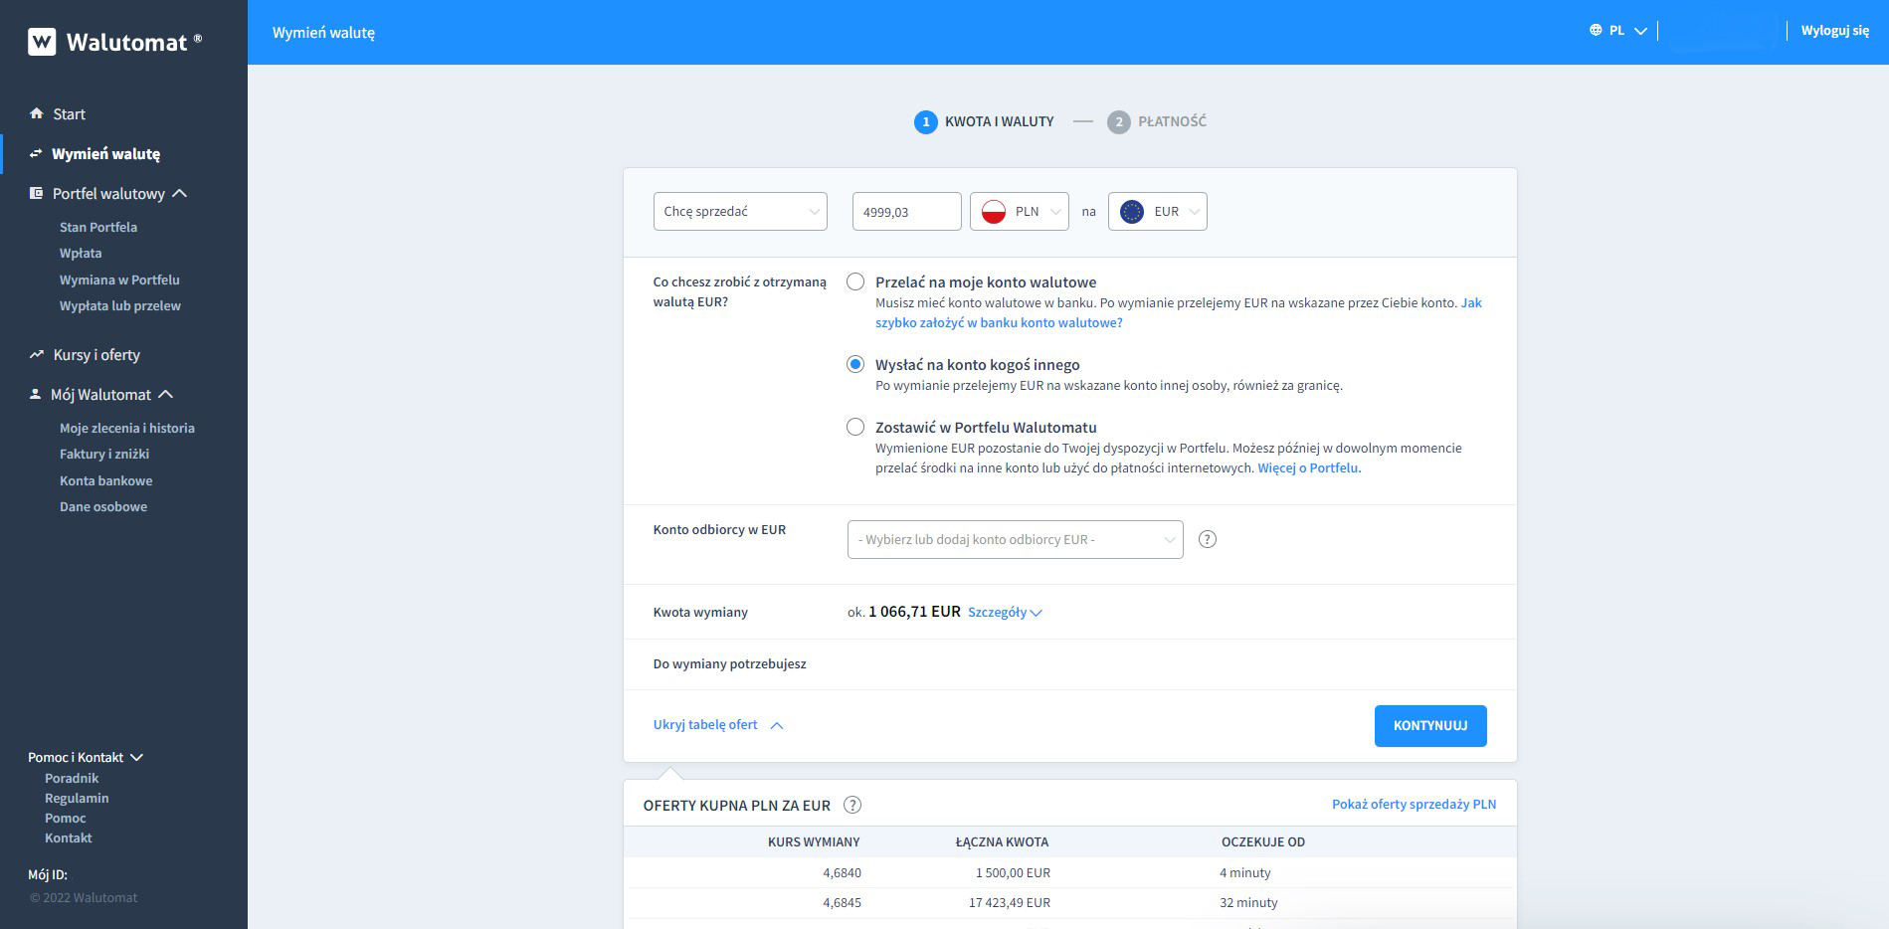Viewport: 1889px width, 929px height.
Task: Click offer amount 1 500,00 EUR
Action: tap(1013, 872)
